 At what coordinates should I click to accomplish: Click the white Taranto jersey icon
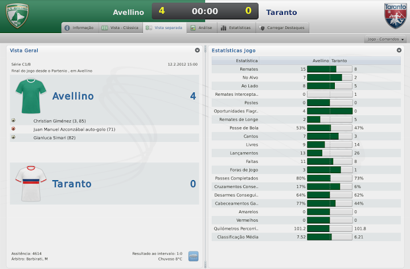(29, 184)
